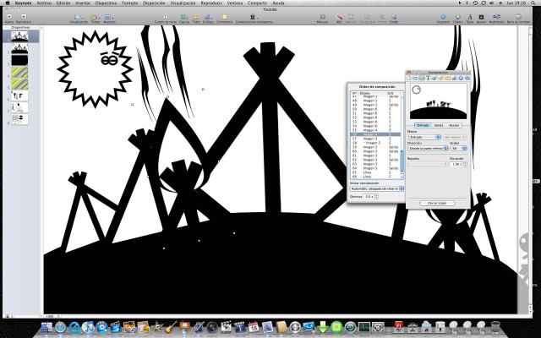Open the Visualización toolbar menu
Viewport: 541px width, 338px height.
point(79,19)
